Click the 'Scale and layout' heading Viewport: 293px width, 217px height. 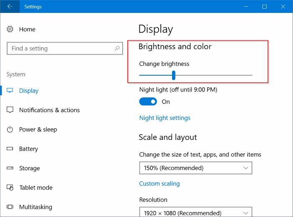(x=168, y=137)
